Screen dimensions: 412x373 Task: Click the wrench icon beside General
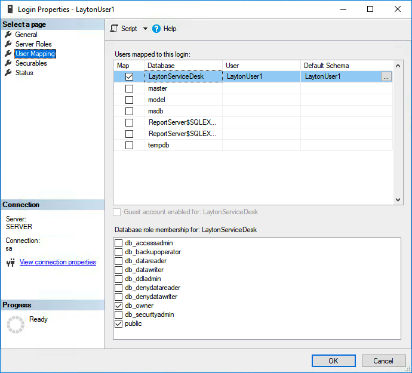click(8, 35)
